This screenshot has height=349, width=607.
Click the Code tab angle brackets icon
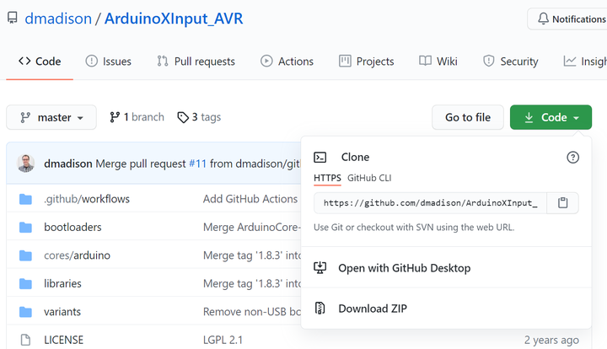pyautogui.click(x=24, y=61)
